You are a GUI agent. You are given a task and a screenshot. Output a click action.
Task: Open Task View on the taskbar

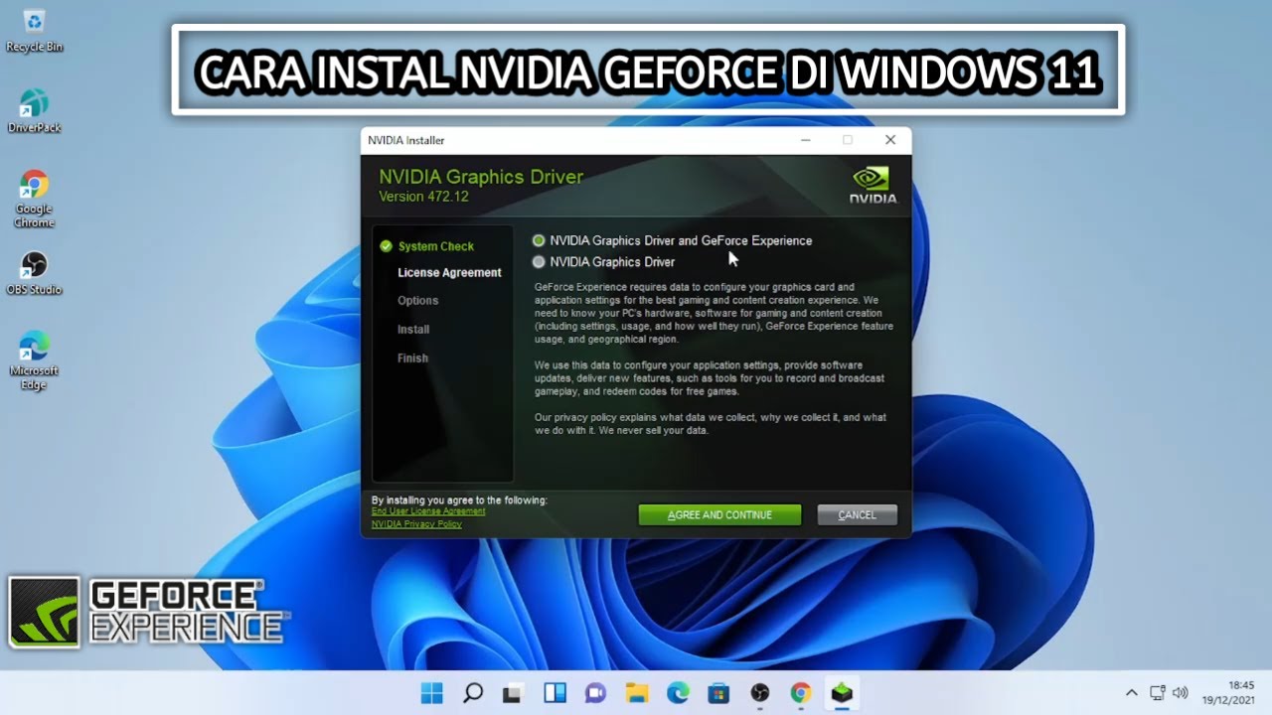point(514,693)
